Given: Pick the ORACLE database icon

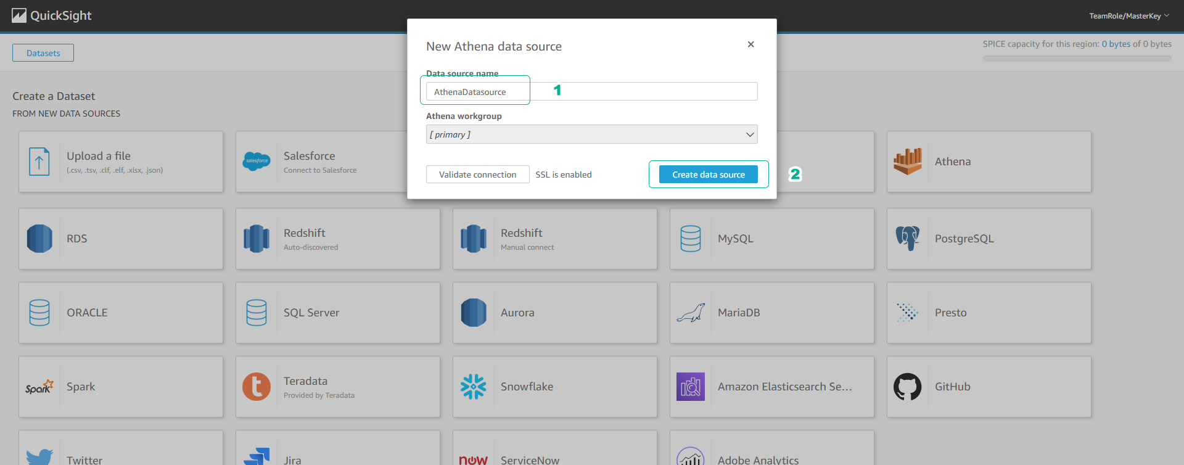Looking at the screenshot, I should point(39,313).
